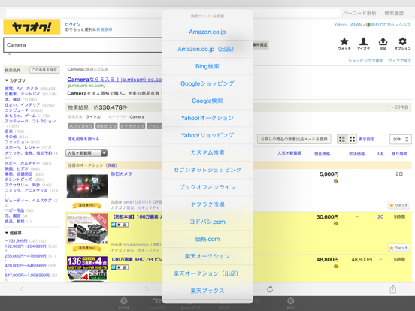Click the top address bar field
Screen dimensions: 415x311
173,13
